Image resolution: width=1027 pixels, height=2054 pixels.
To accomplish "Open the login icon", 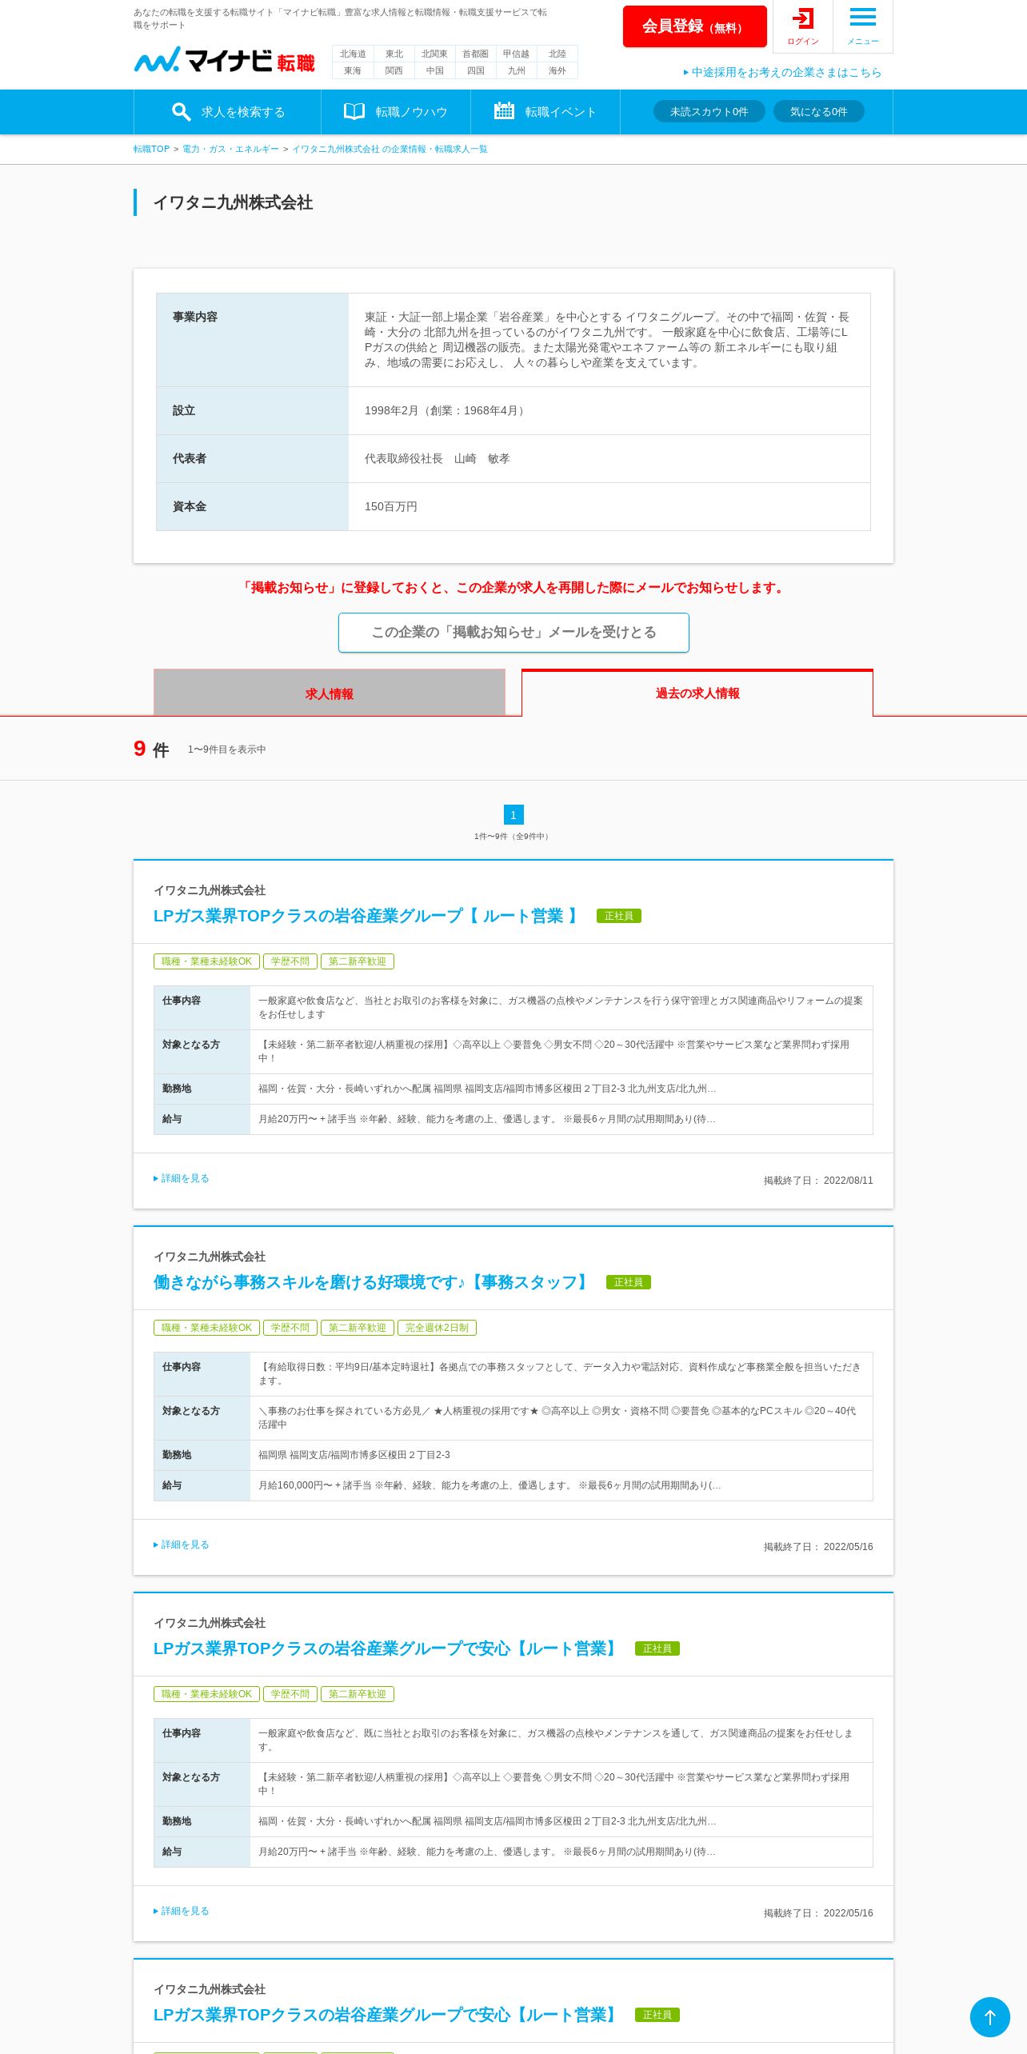I will [x=802, y=18].
